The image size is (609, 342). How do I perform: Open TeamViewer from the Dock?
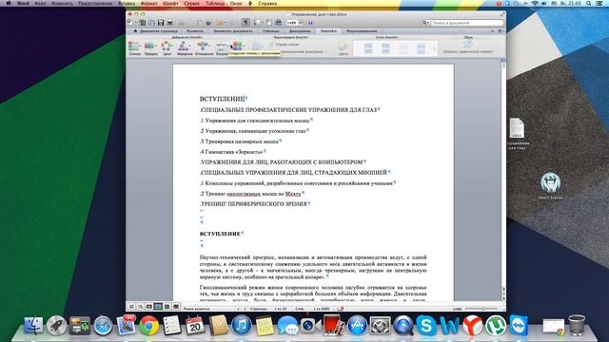[519, 325]
